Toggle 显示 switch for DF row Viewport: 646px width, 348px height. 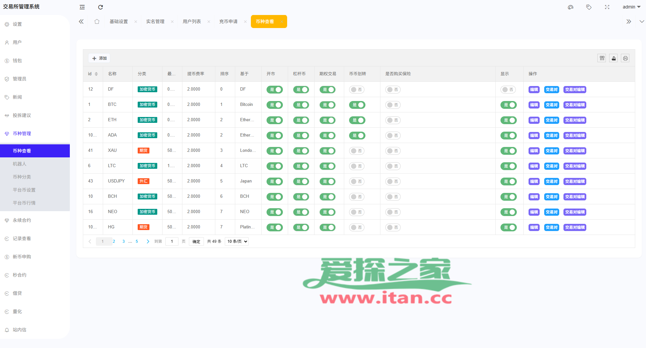pos(508,90)
